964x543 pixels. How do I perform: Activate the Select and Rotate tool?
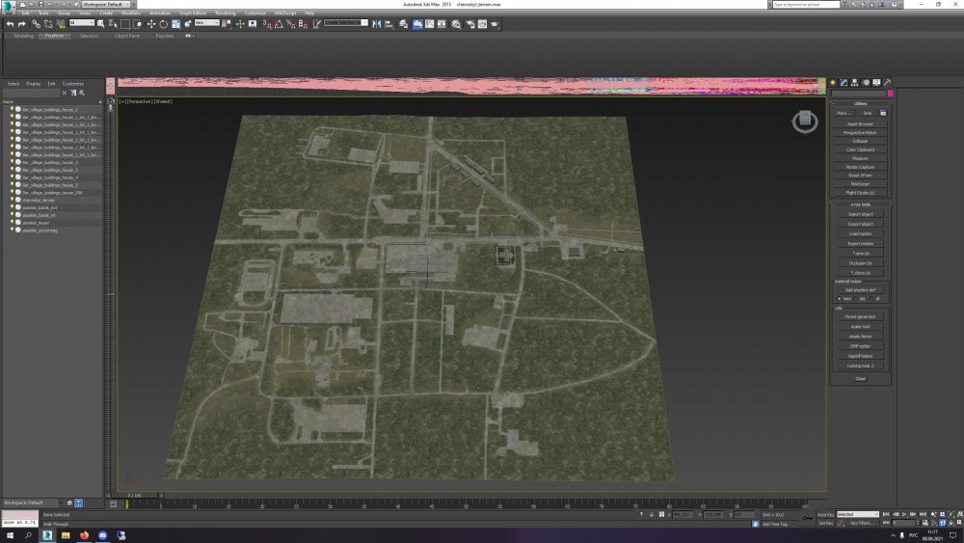click(x=163, y=24)
